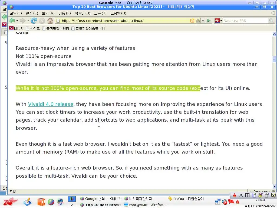Viewport: 277px width, 208px height.
Task: Click the clock showing 08:13
Action: tap(260, 200)
